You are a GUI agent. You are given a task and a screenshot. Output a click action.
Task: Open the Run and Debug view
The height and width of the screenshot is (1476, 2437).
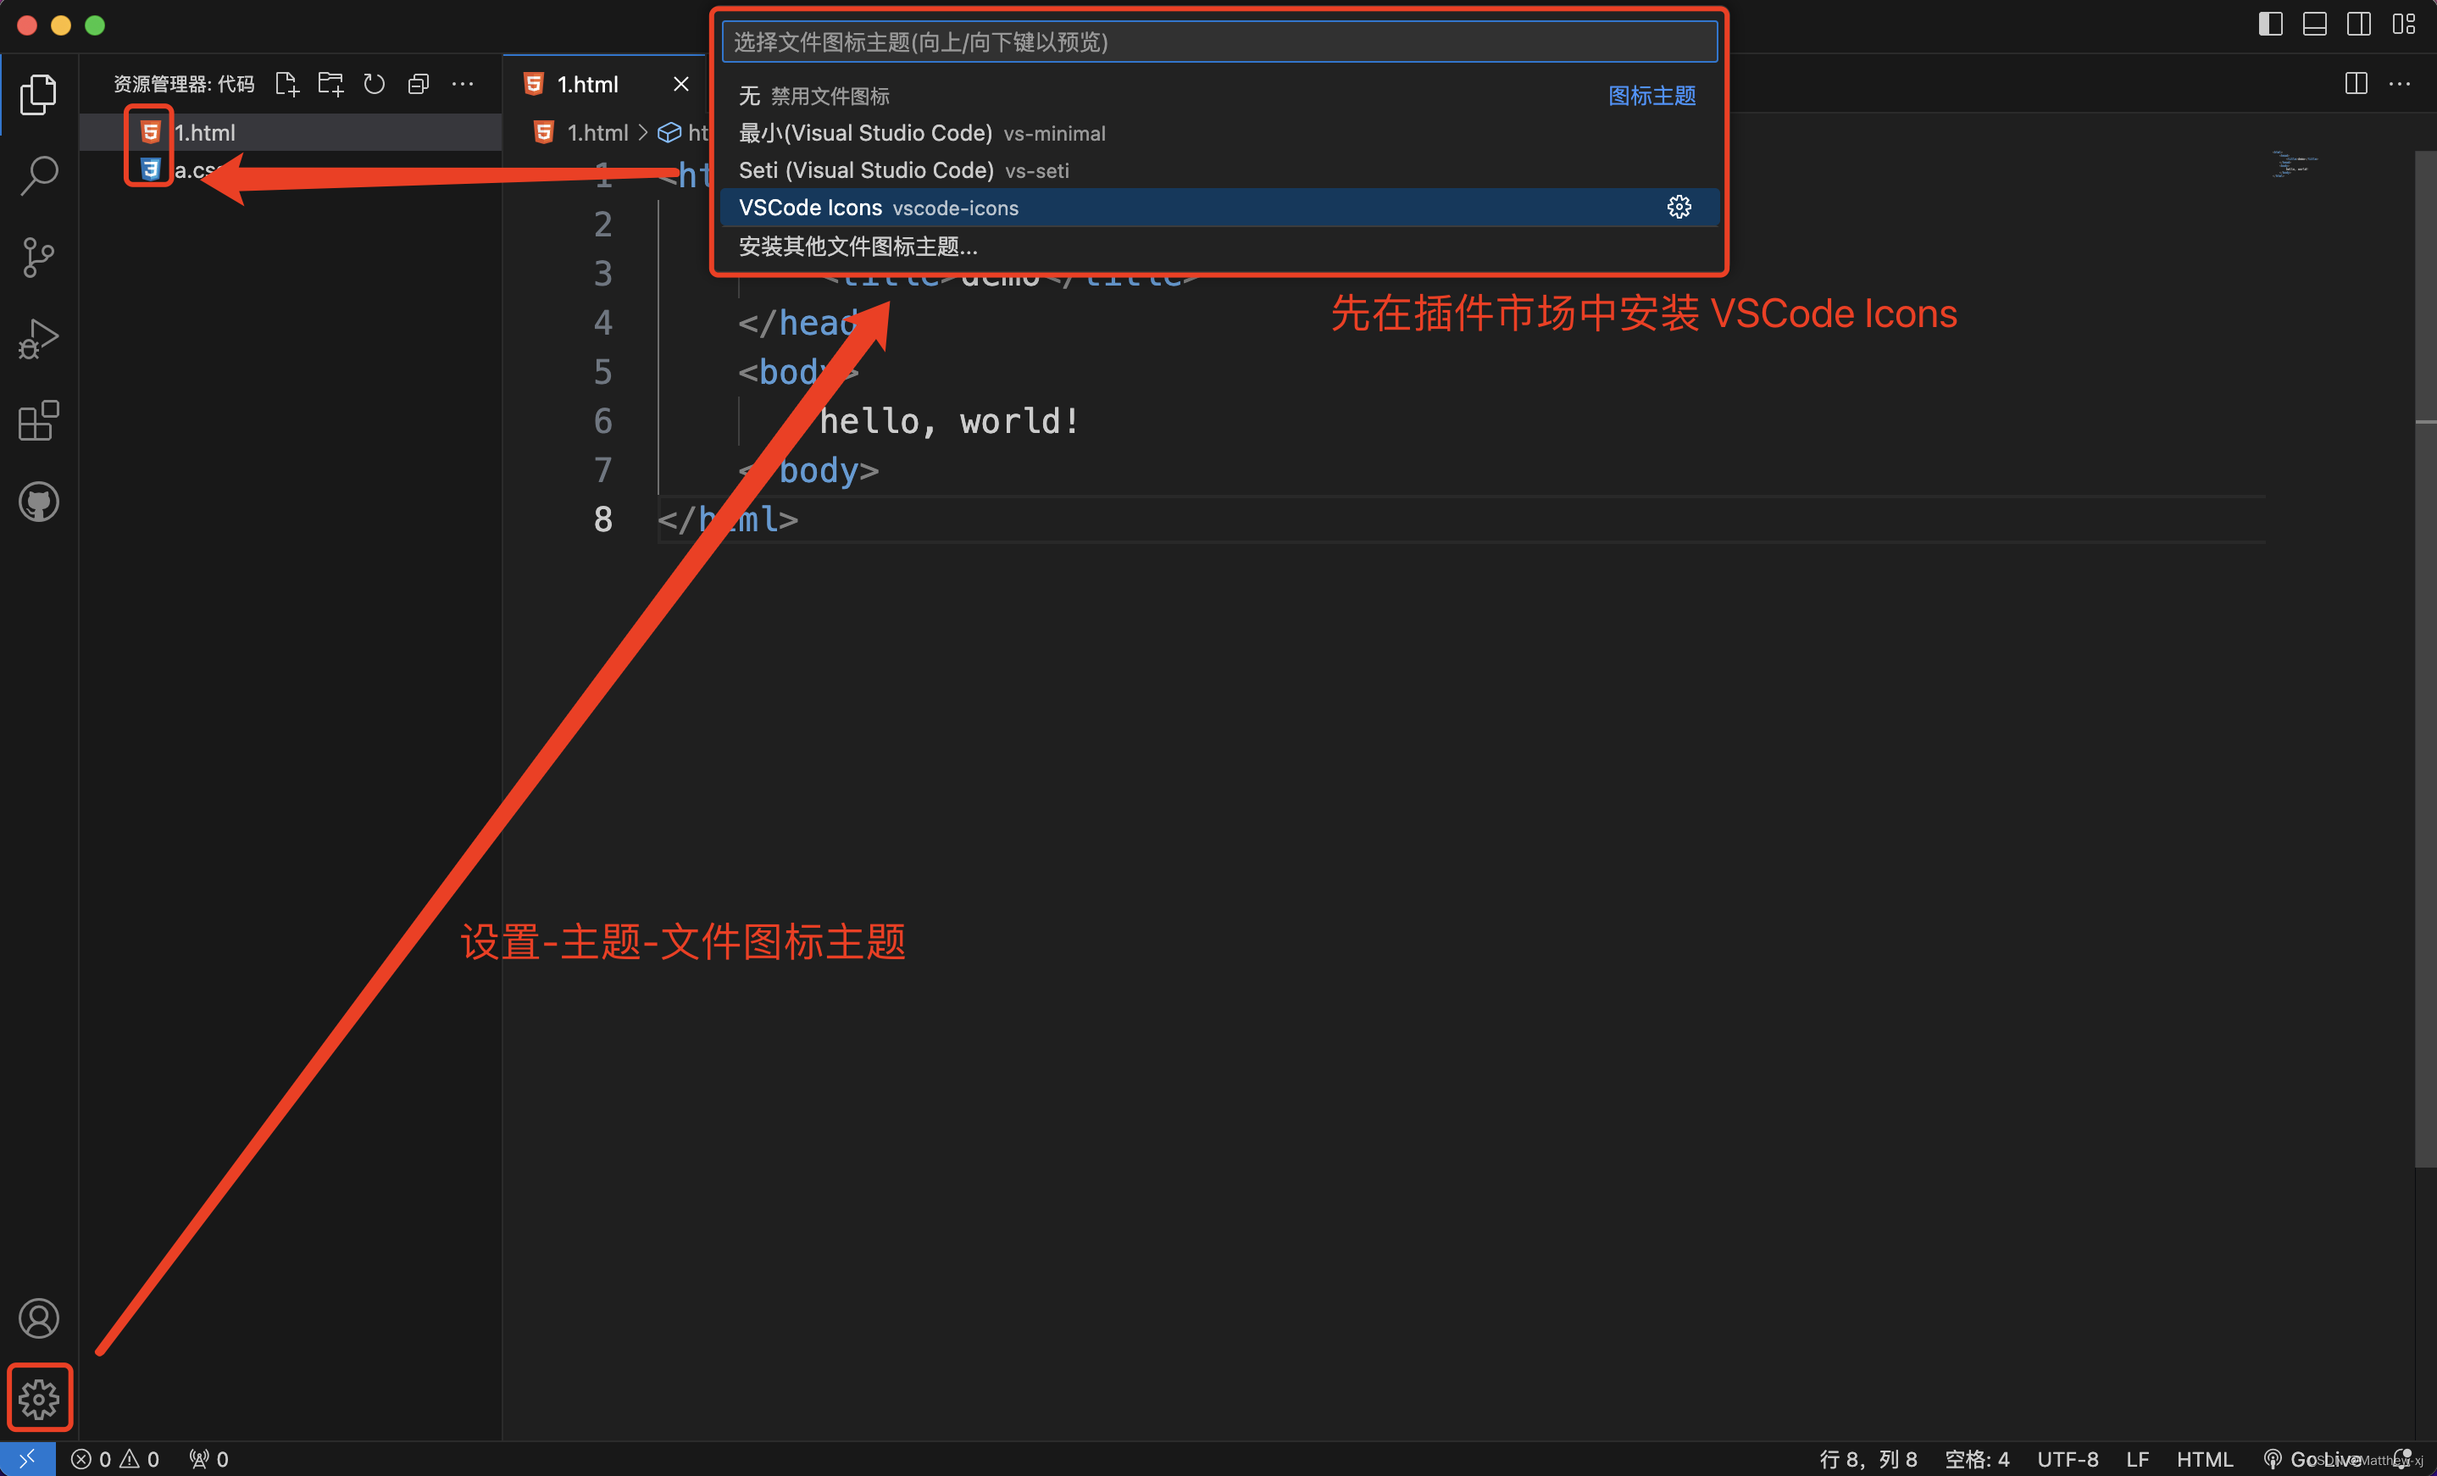click(x=39, y=339)
